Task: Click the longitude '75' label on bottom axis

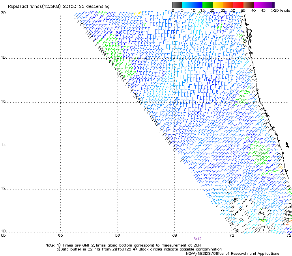Action: [x=289, y=236]
